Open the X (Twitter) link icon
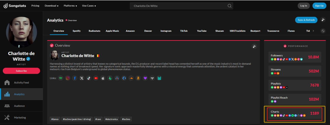Viewport: 330px width, 125px height. tap(82, 78)
